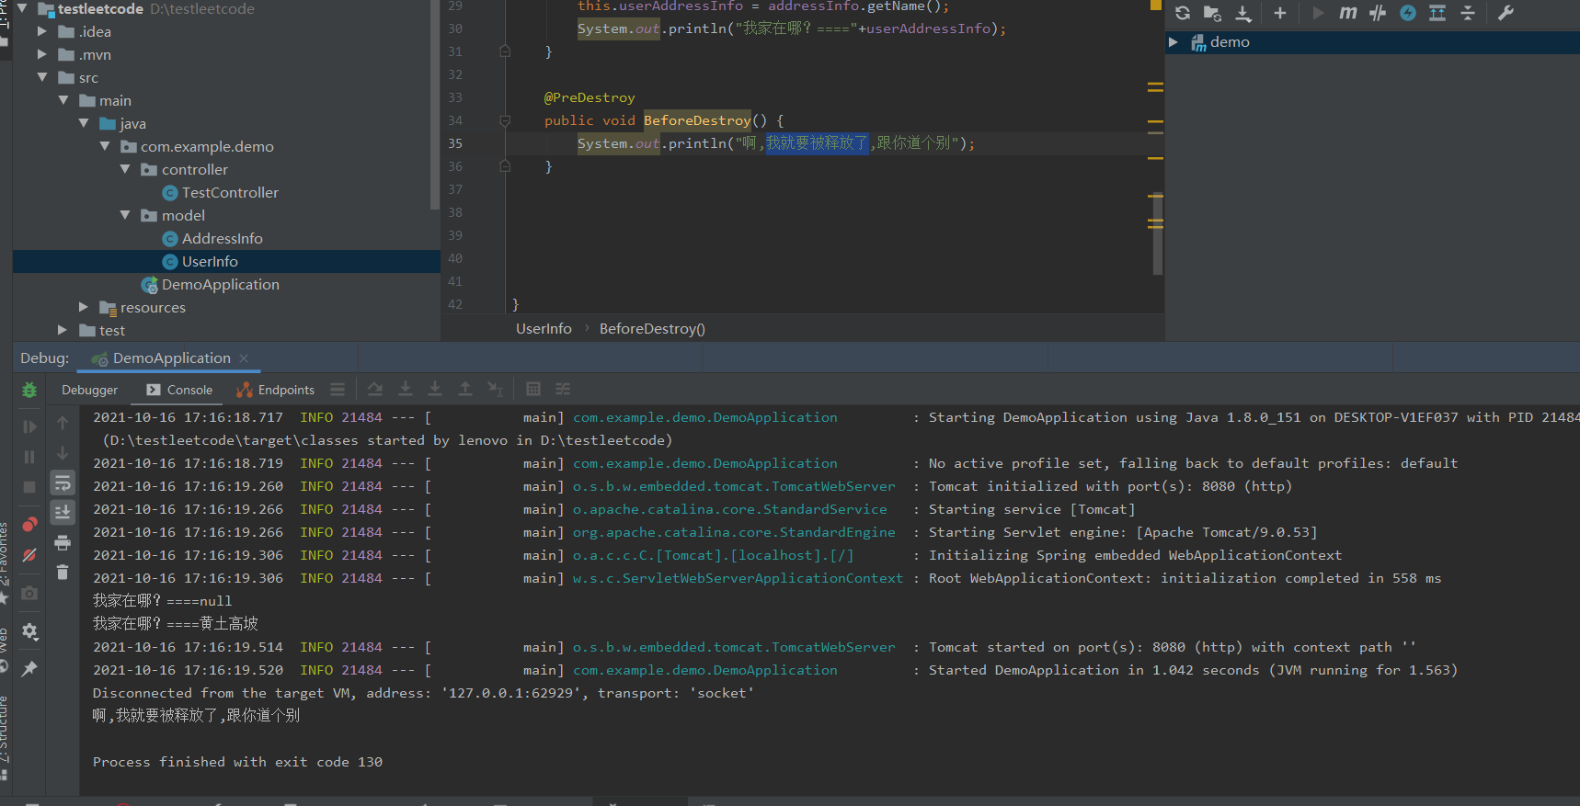Open Evaluate Expression calculator icon
The height and width of the screenshot is (806, 1580).
tap(533, 390)
